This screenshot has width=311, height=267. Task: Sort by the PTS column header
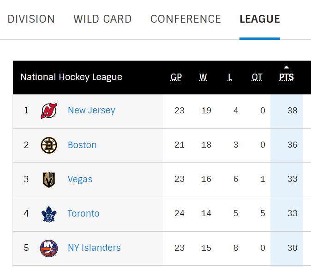(x=287, y=77)
